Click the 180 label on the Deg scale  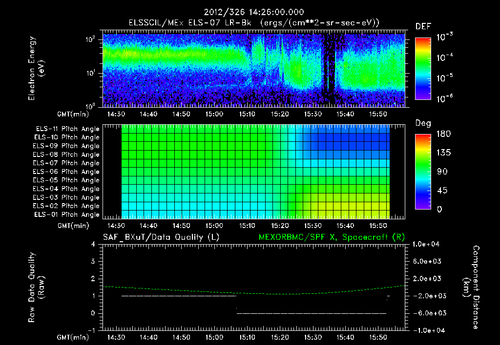point(443,134)
